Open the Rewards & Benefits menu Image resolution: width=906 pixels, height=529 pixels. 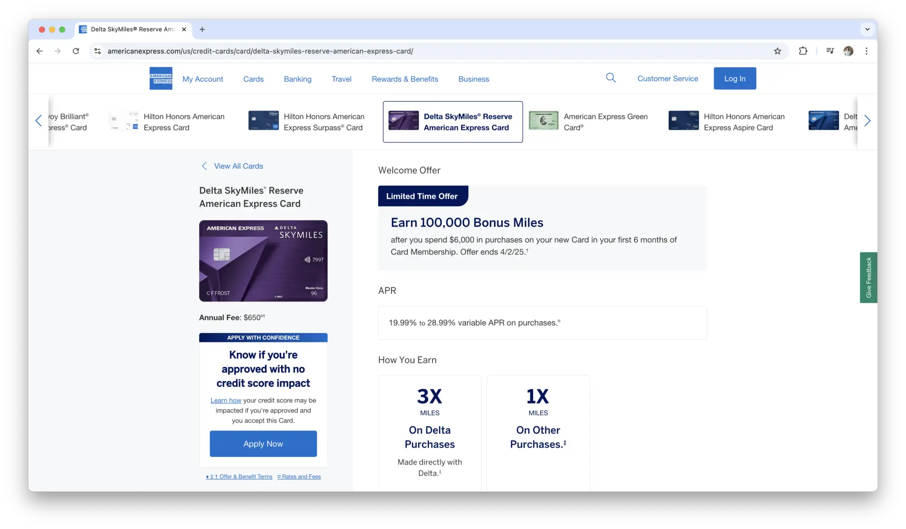[405, 79]
